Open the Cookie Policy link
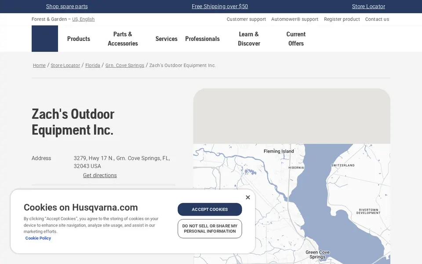Image resolution: width=422 pixels, height=264 pixels. (38, 238)
